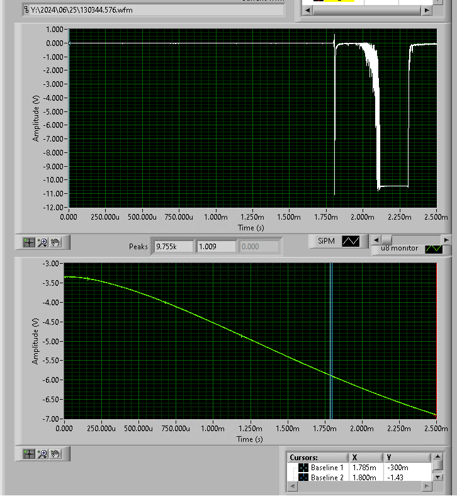Click the X column header in cursor list
457x496 pixels.
click(366, 458)
